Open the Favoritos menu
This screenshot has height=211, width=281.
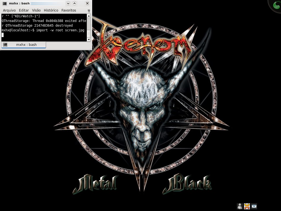pyautogui.click(x=69, y=10)
